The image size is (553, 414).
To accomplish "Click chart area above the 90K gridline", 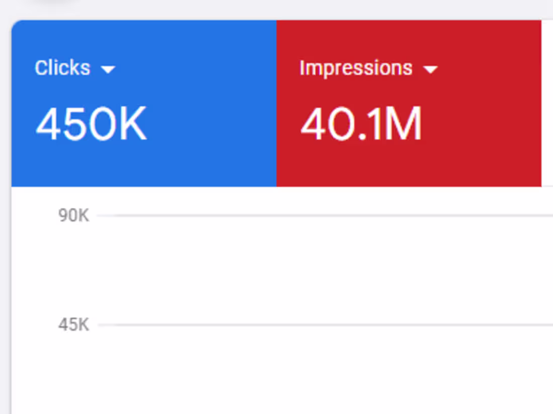I will click(322, 201).
